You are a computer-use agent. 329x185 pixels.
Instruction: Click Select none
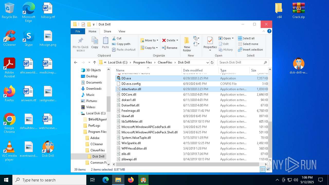point(248,44)
